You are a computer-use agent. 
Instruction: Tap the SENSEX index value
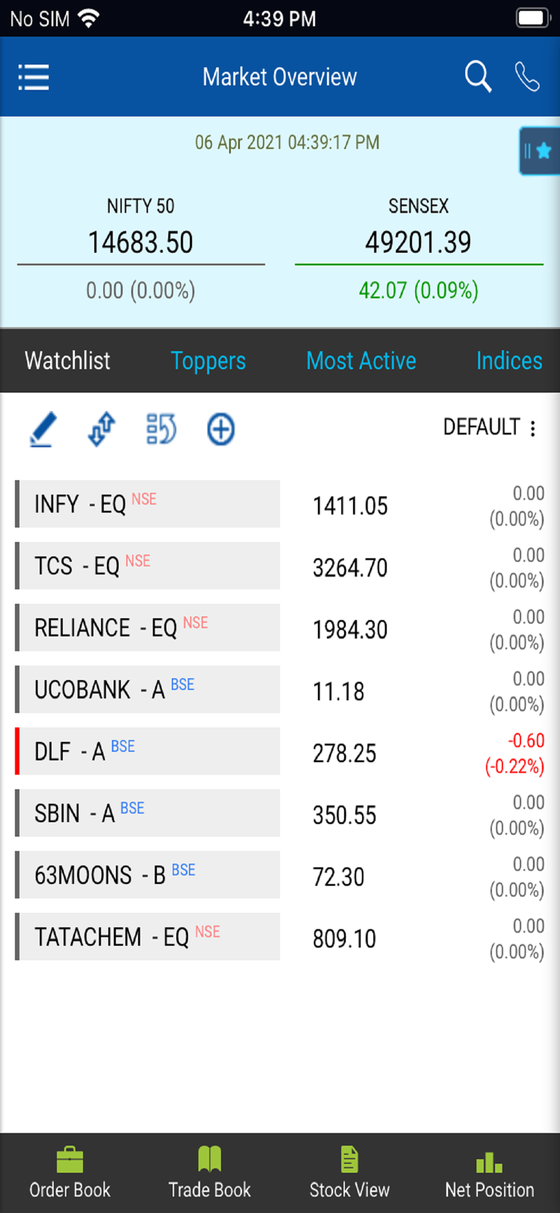pos(418,243)
